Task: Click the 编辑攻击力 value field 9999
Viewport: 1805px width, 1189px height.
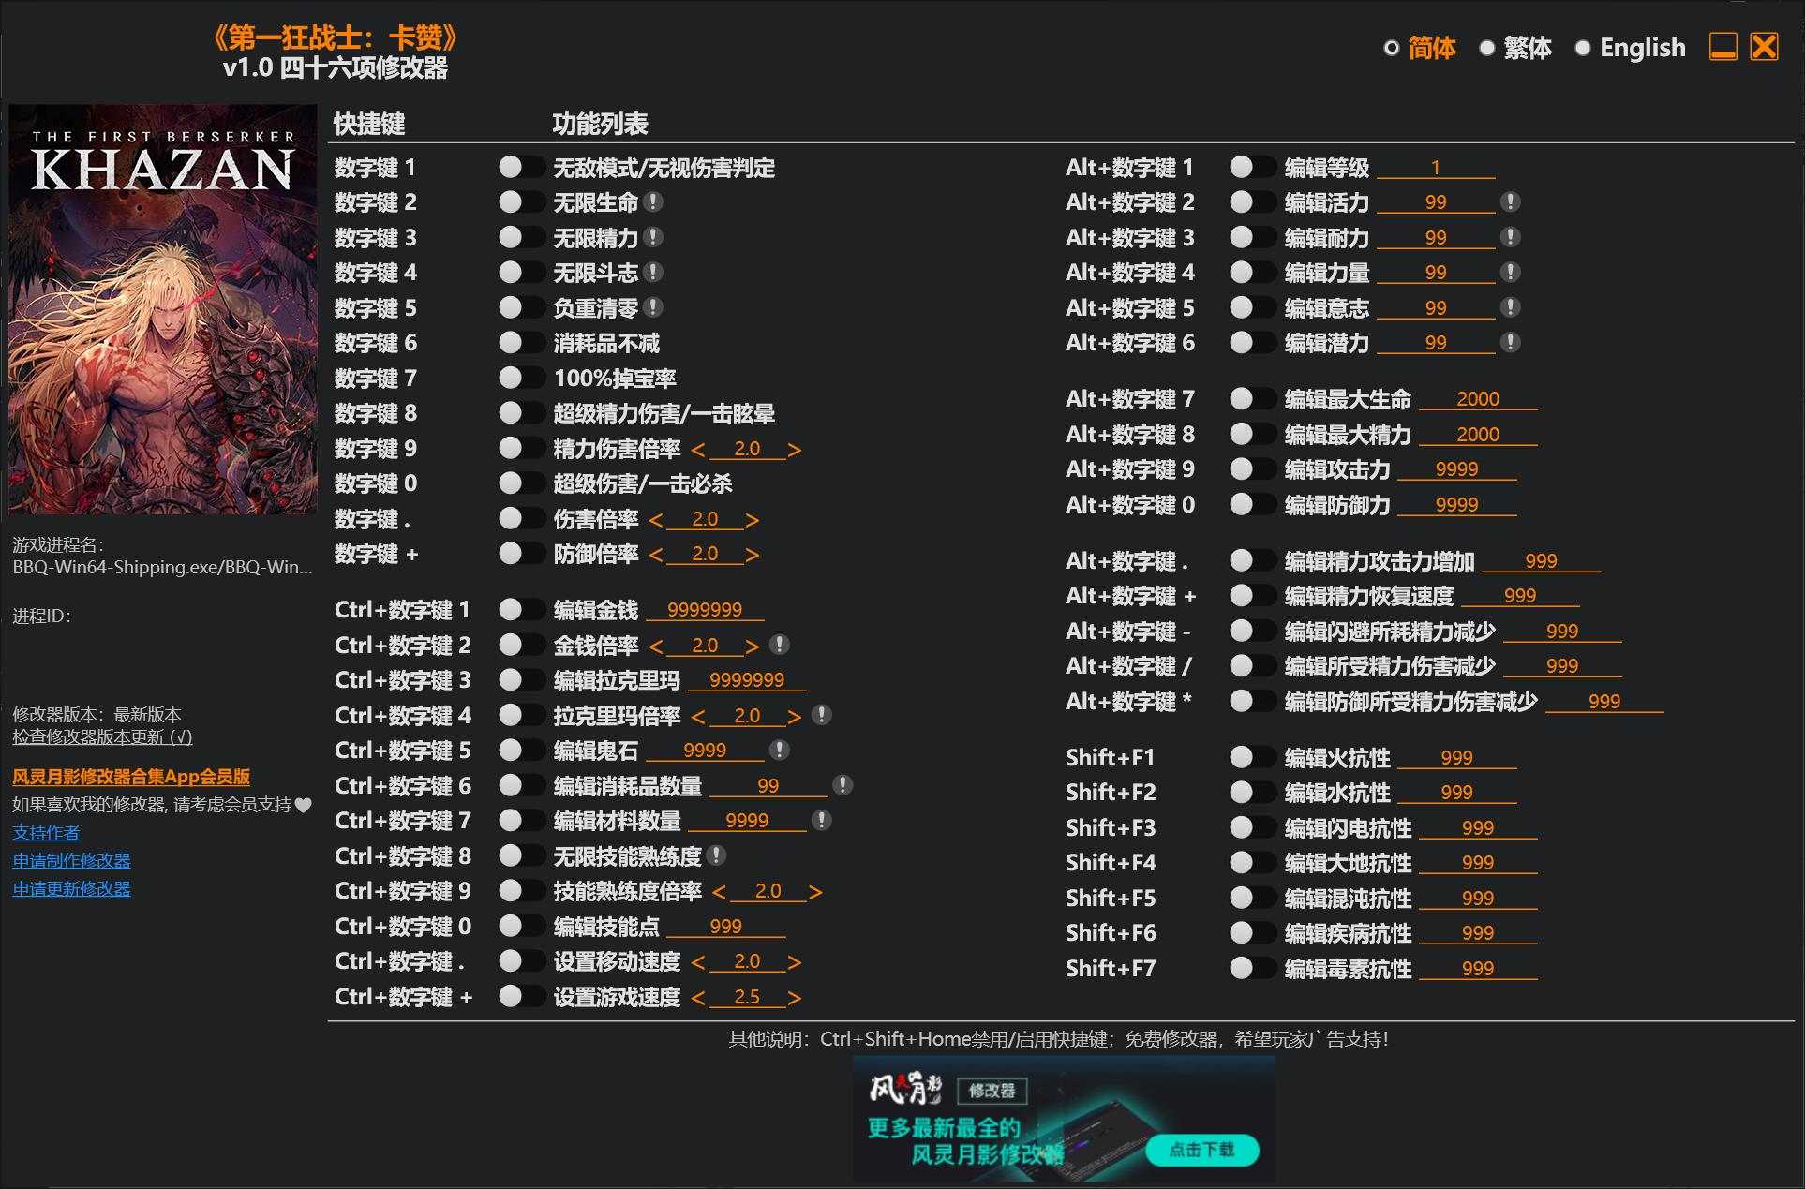Action: pyautogui.click(x=1456, y=469)
